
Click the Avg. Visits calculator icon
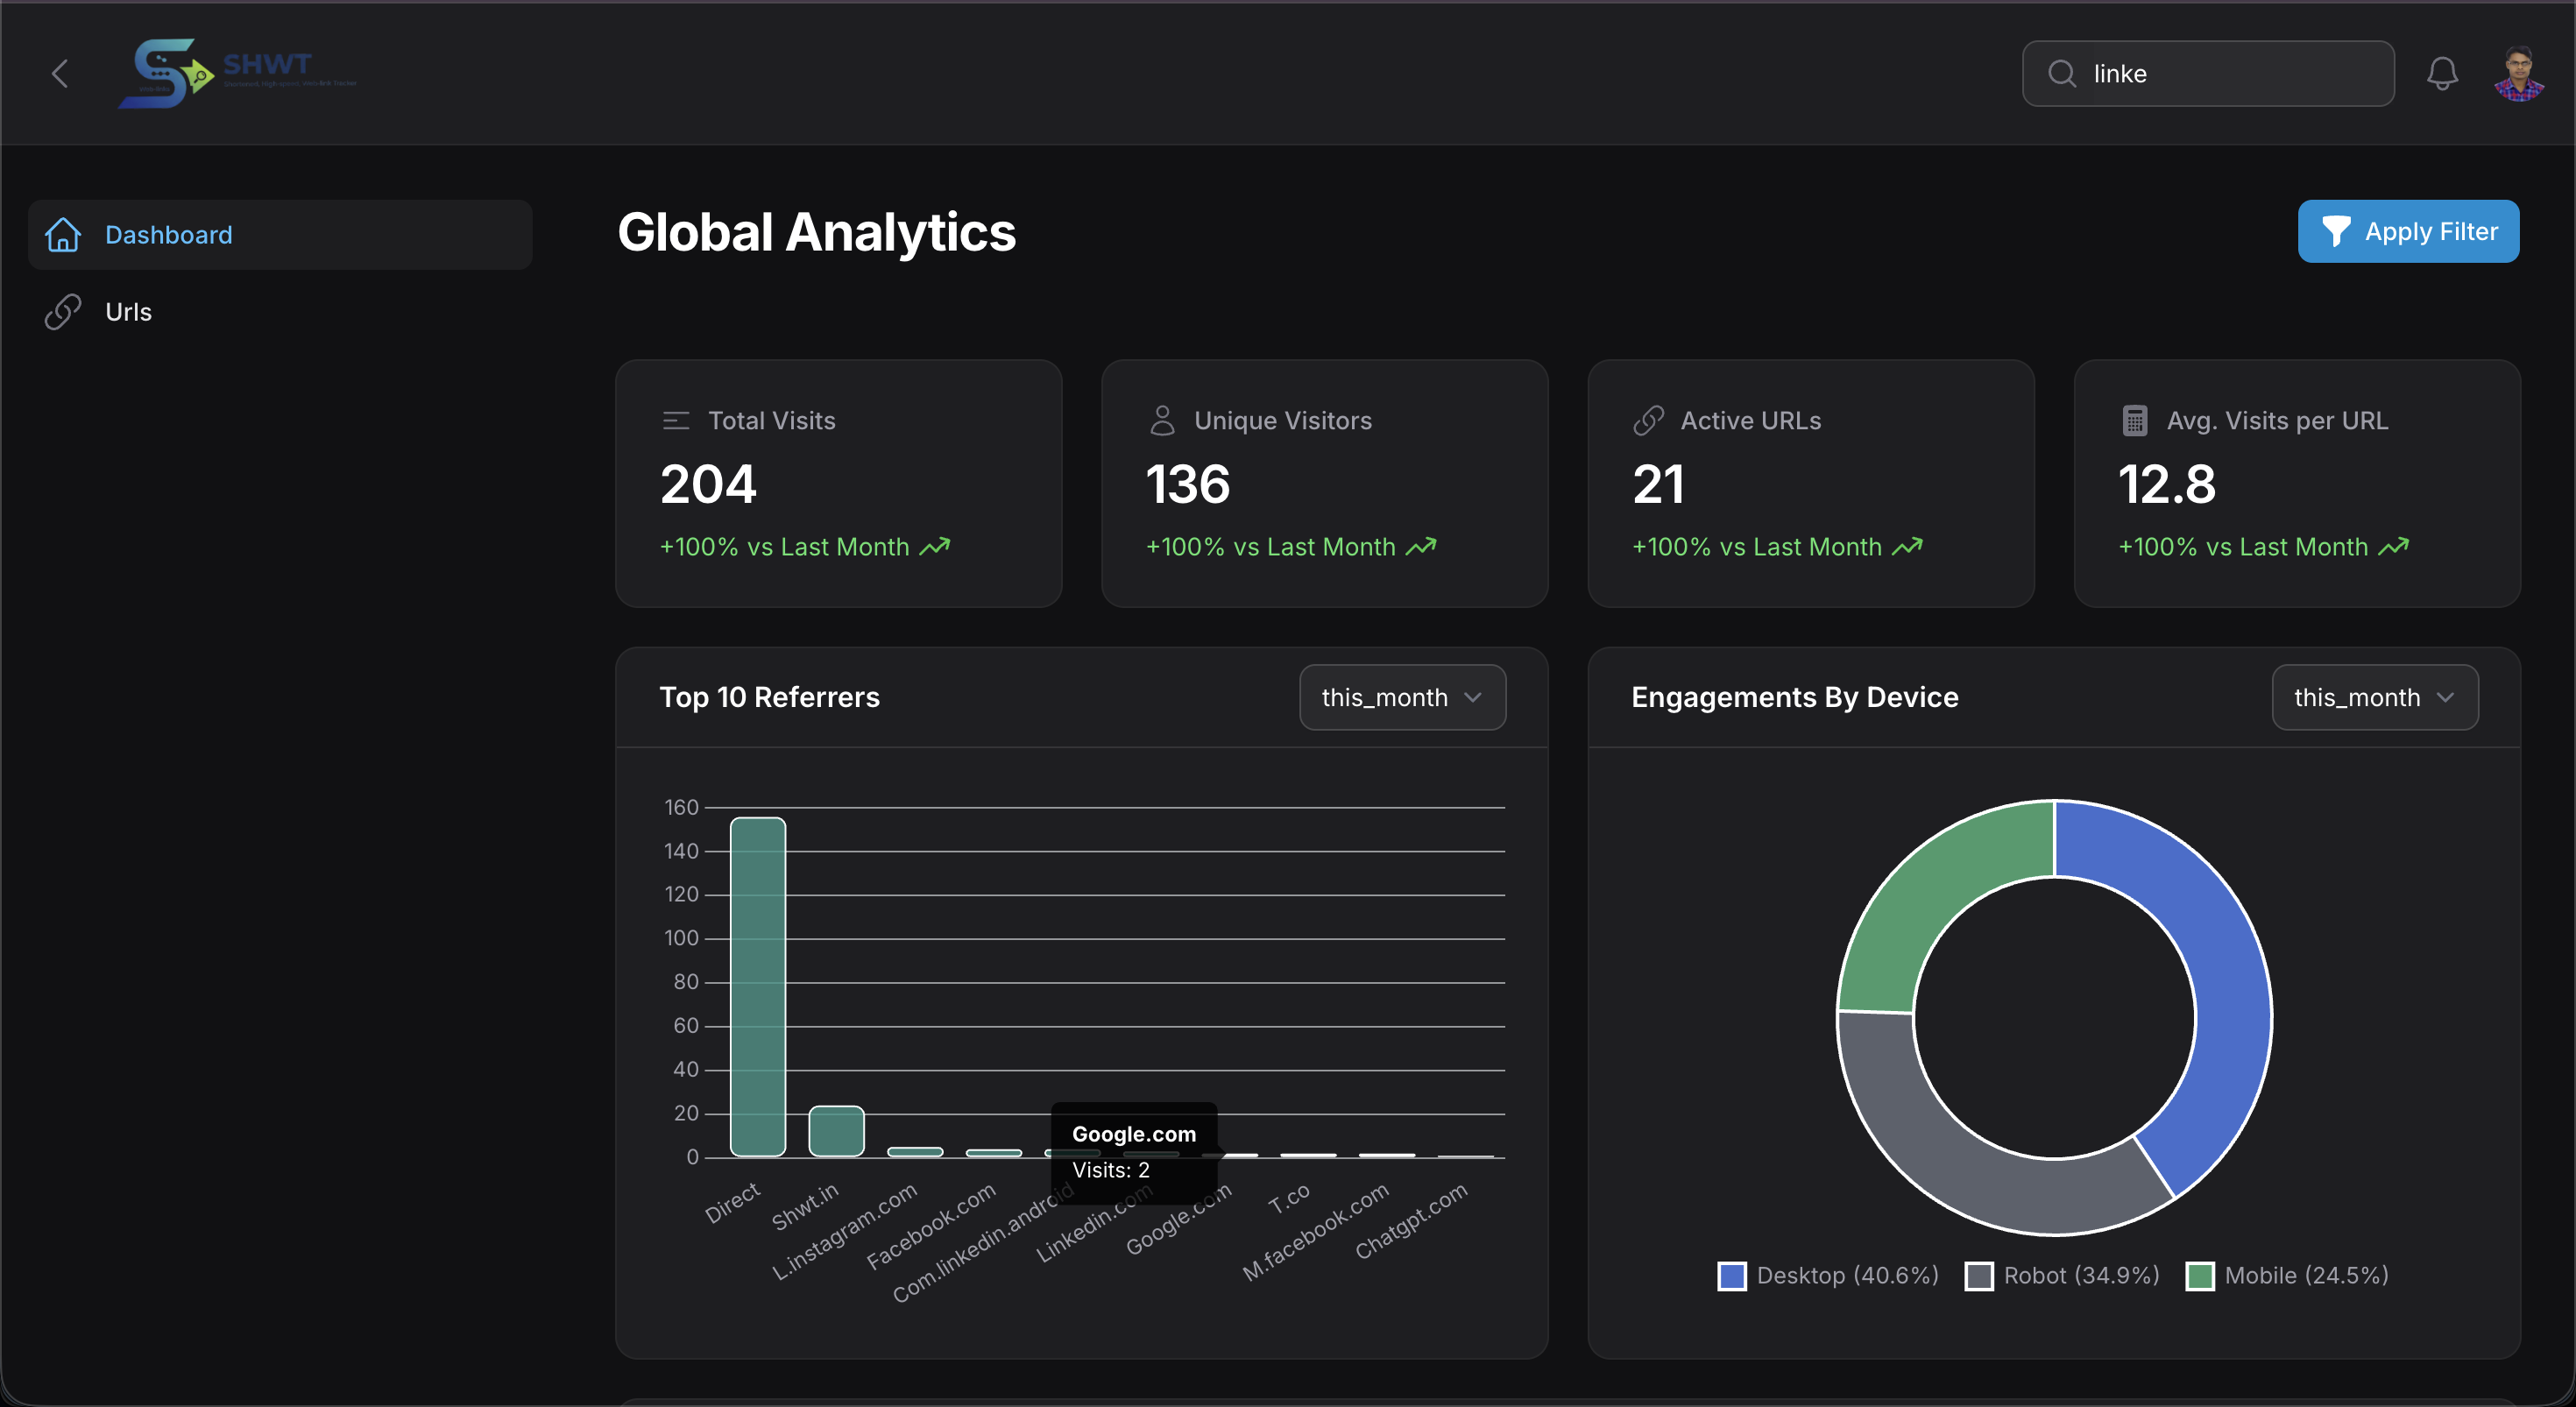[x=2134, y=420]
